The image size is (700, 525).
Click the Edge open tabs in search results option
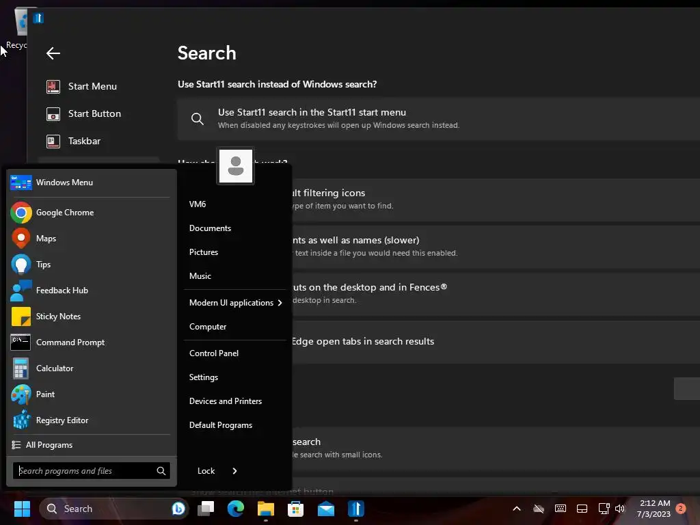(x=362, y=342)
